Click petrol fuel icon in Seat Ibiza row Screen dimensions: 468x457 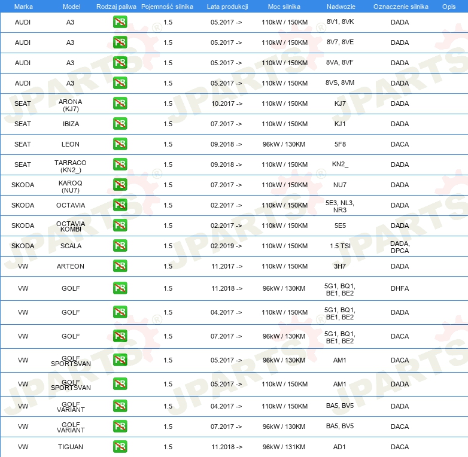[120, 123]
